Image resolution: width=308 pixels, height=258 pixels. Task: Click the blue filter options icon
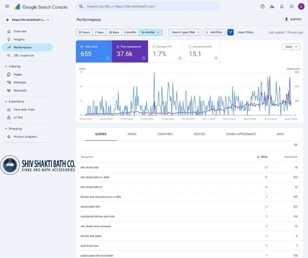click(230, 32)
